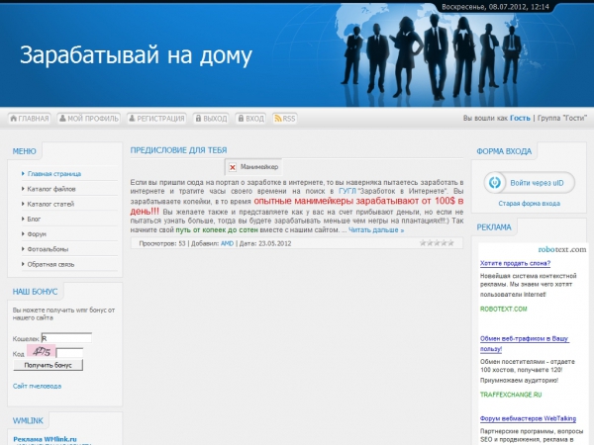Viewport: 594px width, 445px height.
Task: Expand the Каталог статей menu arrow
Action: point(22,204)
